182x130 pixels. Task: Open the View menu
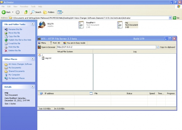click(x=15, y=6)
